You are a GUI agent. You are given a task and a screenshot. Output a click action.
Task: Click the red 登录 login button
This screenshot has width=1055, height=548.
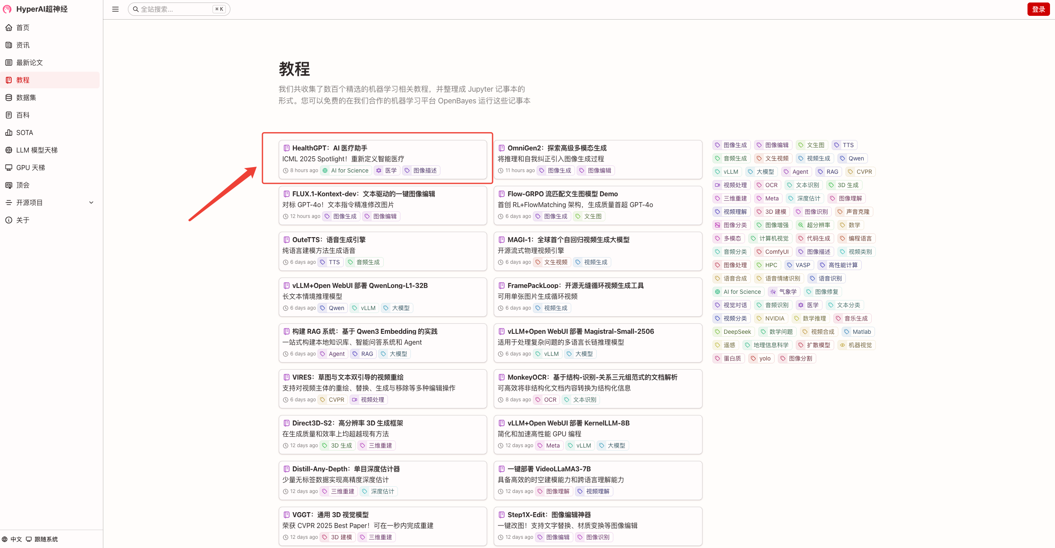click(x=1038, y=9)
